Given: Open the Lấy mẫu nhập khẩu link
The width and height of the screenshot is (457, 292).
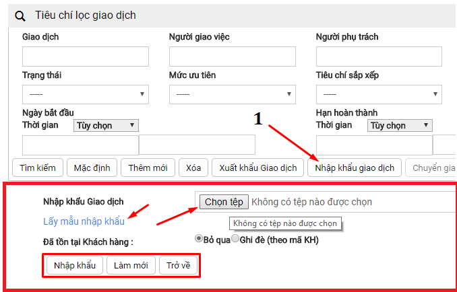Looking at the screenshot, I should point(84,221).
